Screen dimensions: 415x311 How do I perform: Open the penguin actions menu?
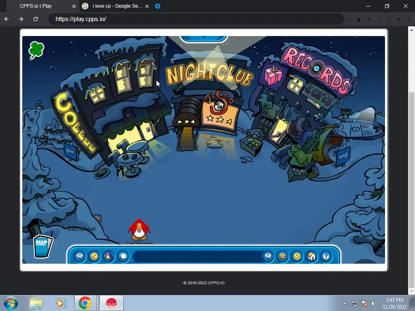[109, 256]
